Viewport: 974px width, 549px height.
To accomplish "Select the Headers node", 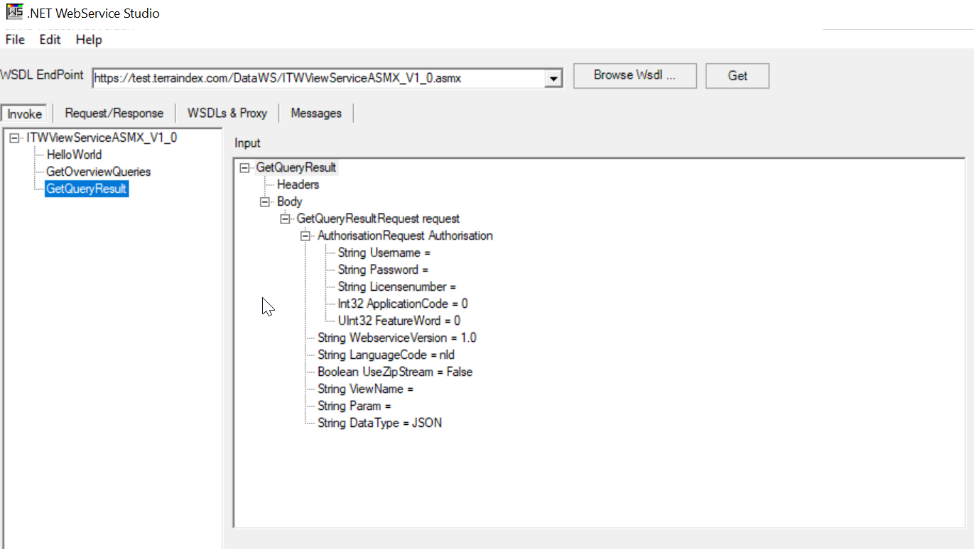I will point(298,184).
